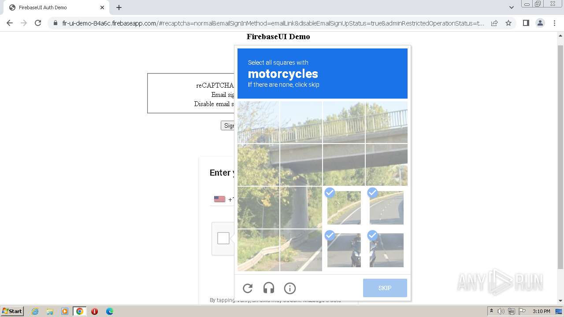Click the volume speaker tray icon

click(501, 311)
